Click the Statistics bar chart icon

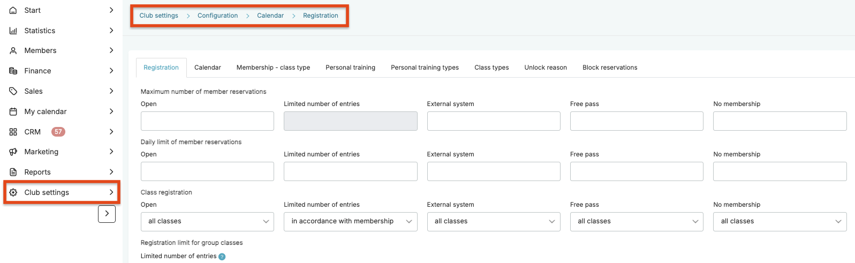coord(13,31)
